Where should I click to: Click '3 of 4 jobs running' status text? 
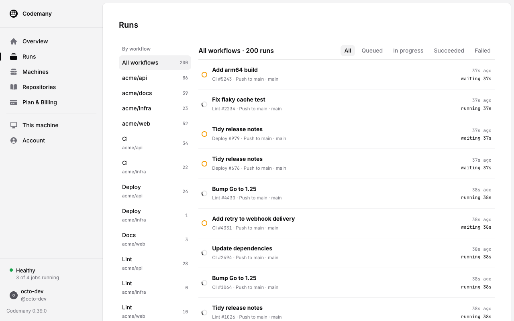tap(37, 278)
